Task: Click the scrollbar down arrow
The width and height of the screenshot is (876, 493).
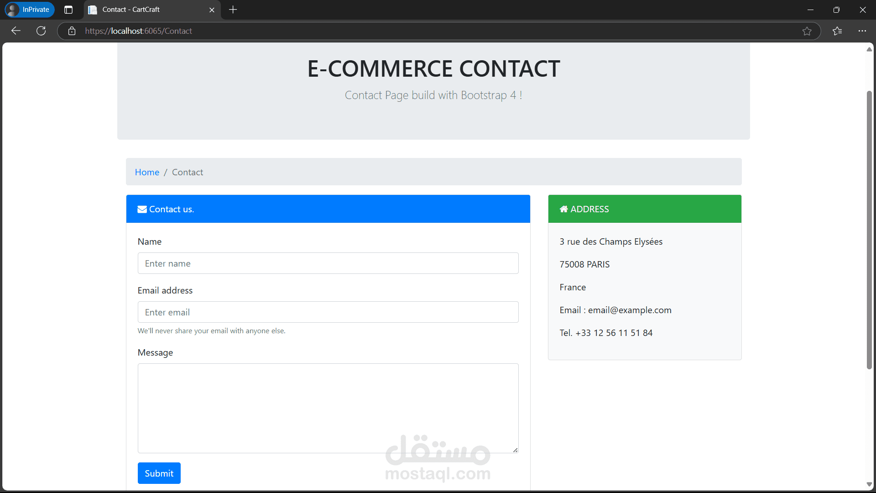Action: point(869,485)
